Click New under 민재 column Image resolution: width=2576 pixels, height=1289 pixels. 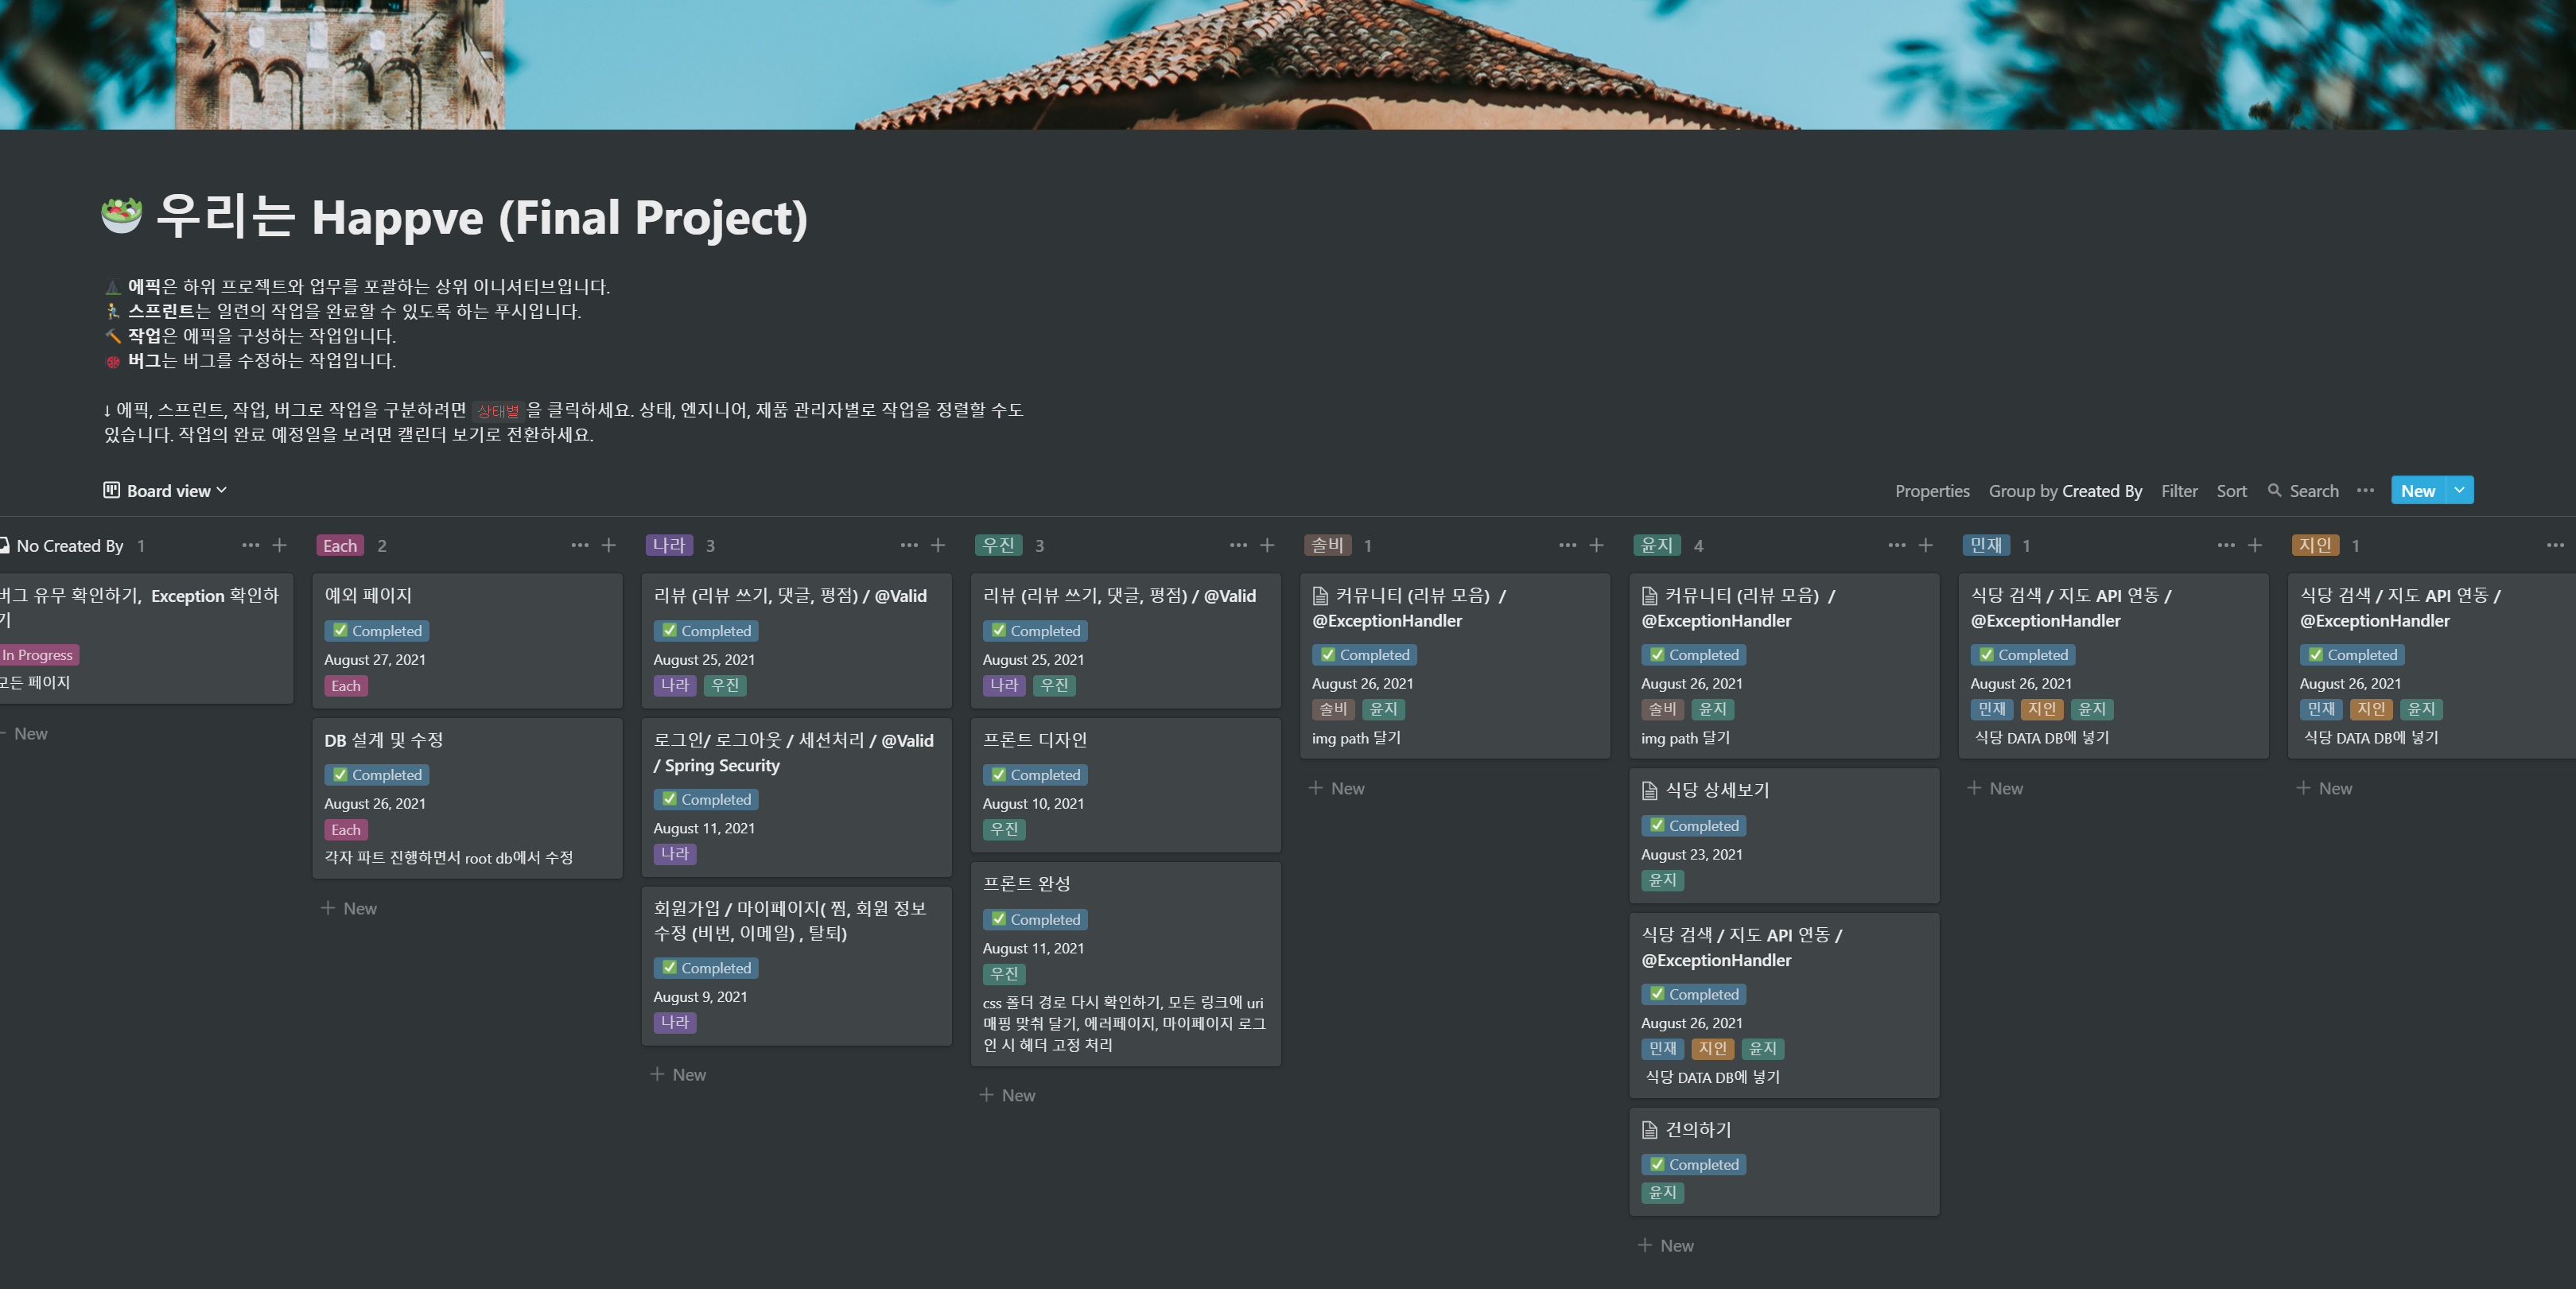pos(1995,788)
